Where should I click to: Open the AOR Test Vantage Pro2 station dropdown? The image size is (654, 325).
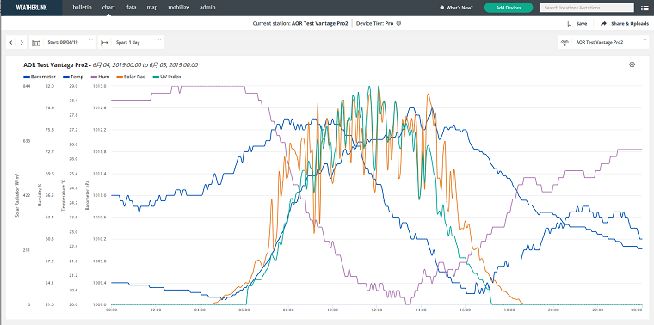[603, 42]
